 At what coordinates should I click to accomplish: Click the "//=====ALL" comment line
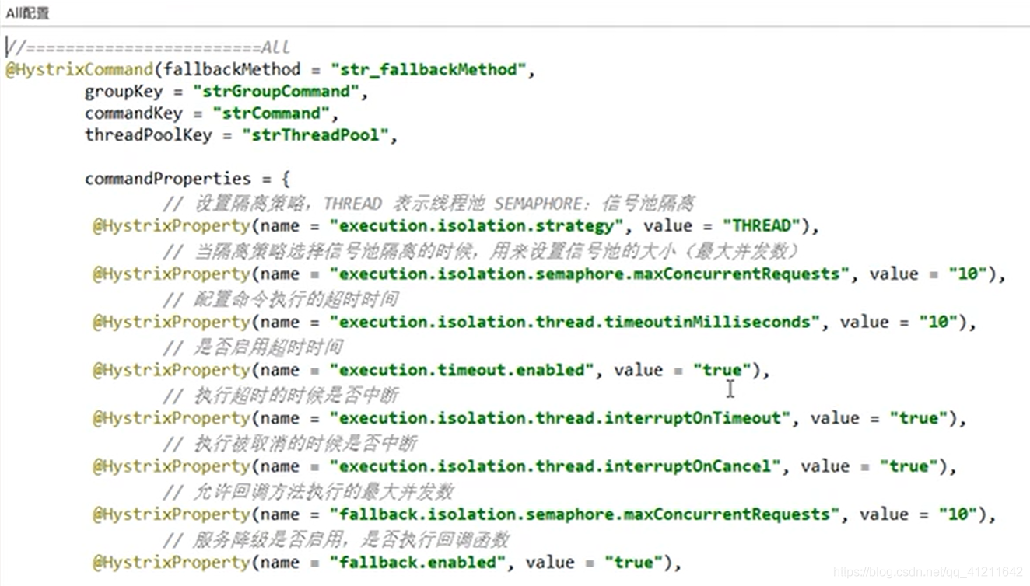click(x=149, y=47)
